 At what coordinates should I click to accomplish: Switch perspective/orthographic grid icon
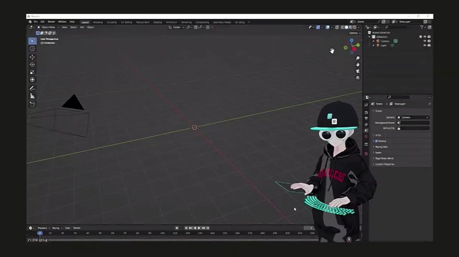[x=358, y=78]
